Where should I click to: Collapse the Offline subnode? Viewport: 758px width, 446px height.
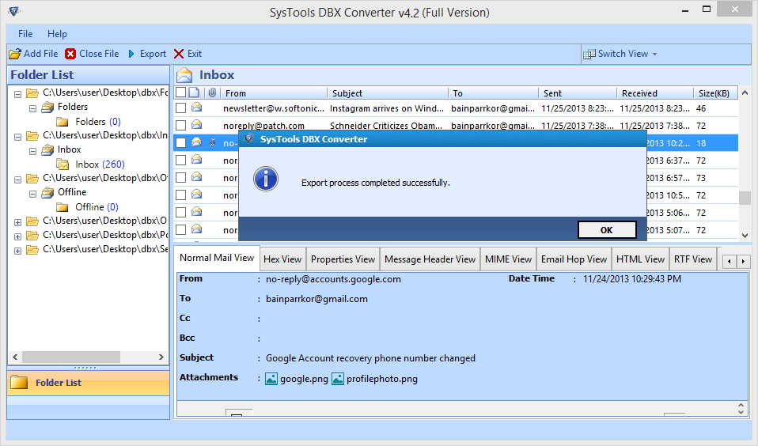coord(33,195)
